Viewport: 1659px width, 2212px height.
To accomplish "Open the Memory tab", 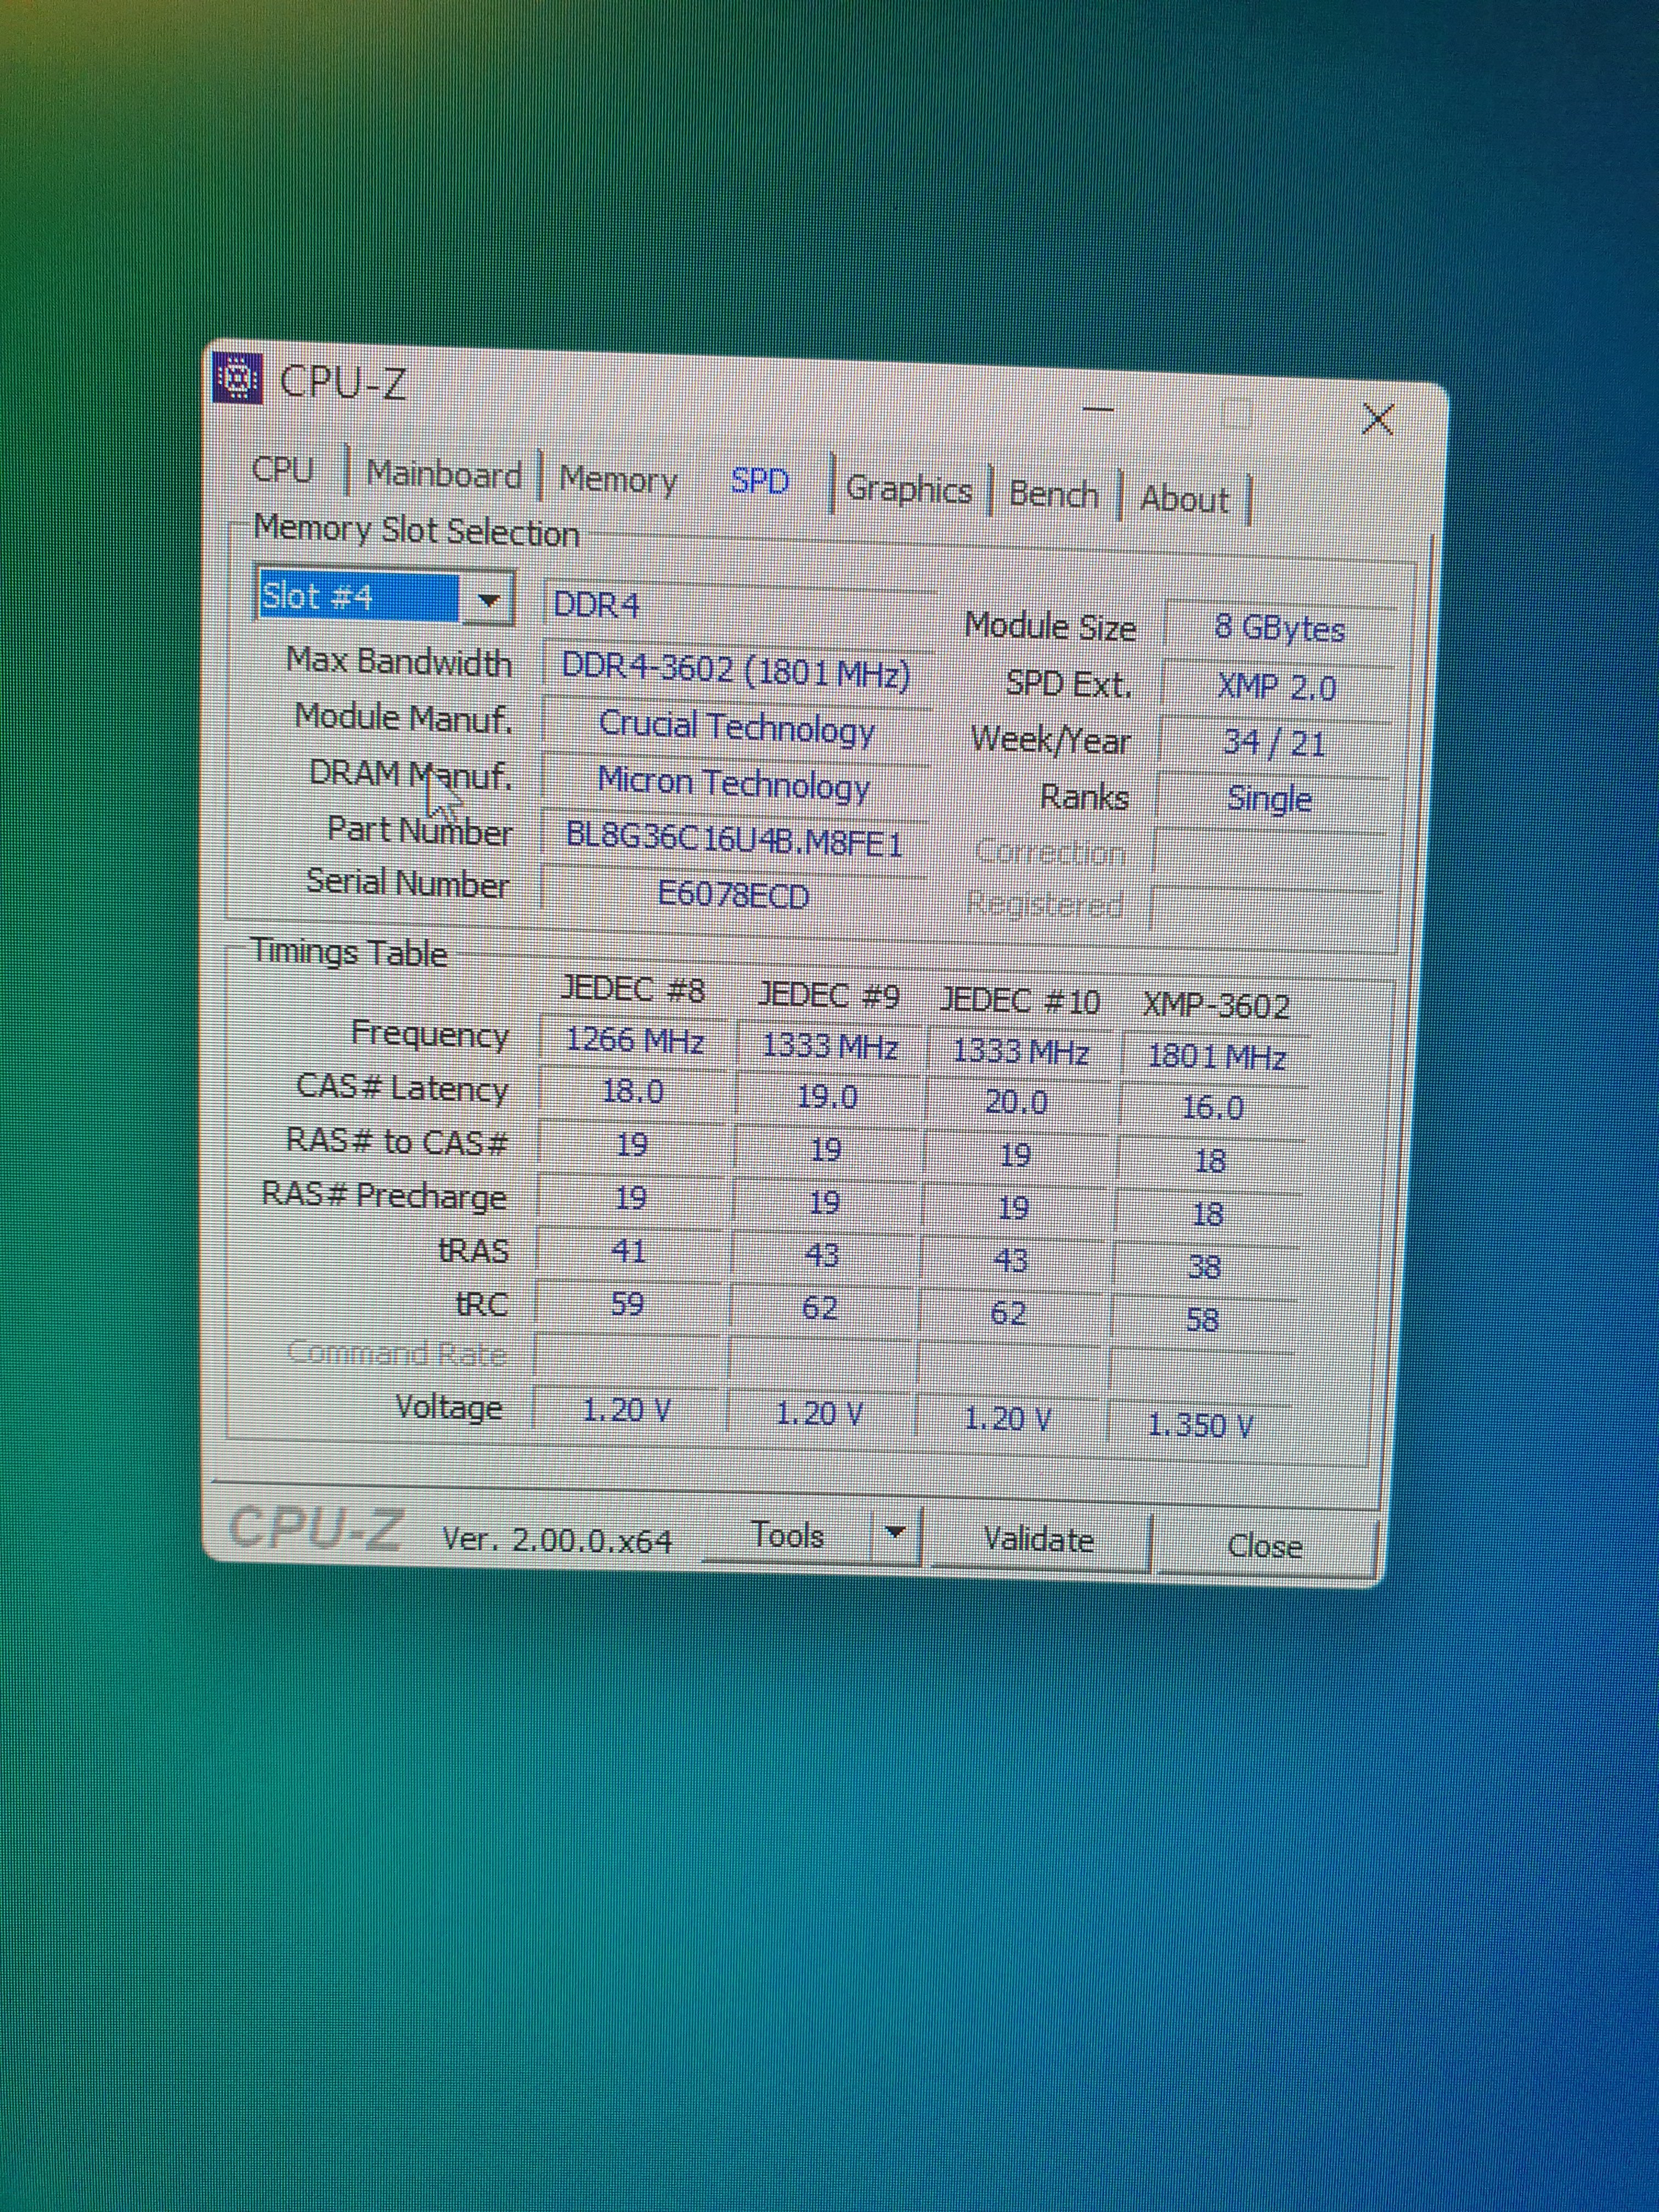I will pos(617,479).
